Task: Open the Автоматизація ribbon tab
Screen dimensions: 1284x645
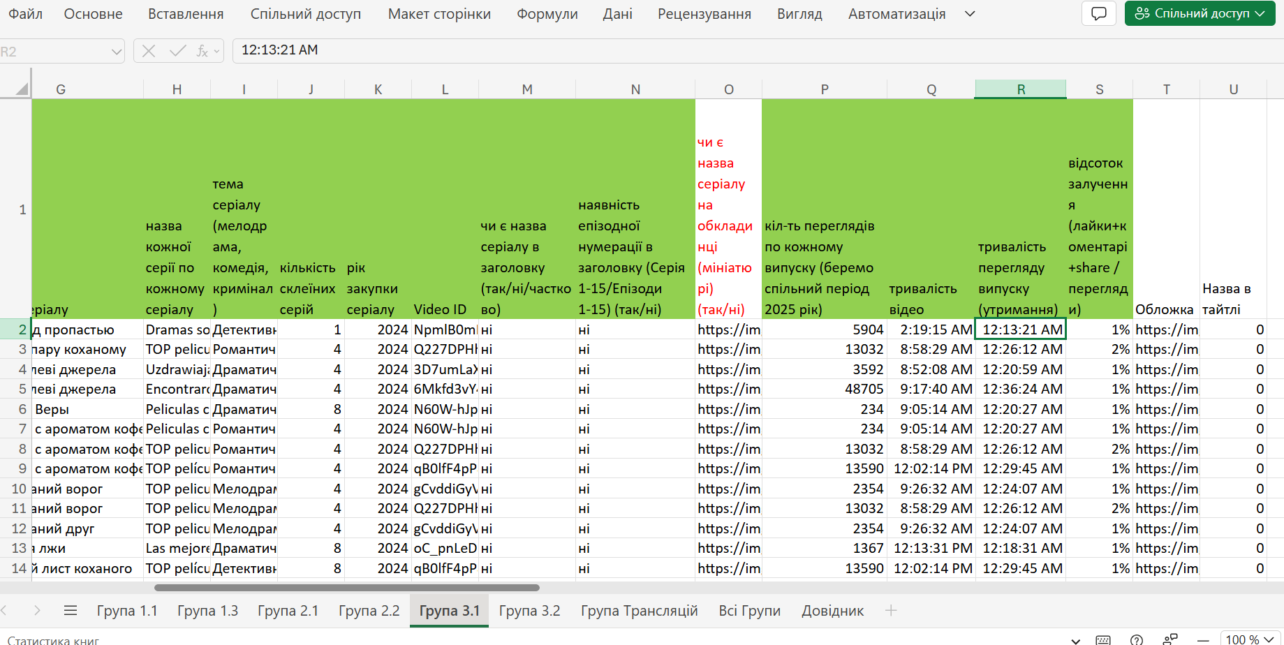Action: [x=896, y=14]
